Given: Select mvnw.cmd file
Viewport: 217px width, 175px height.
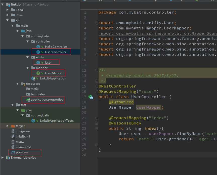Looking at the screenshot, I should click(x=23, y=147).
